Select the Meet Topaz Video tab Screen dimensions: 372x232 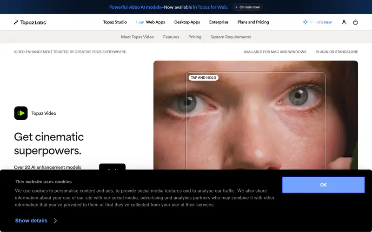click(x=137, y=37)
